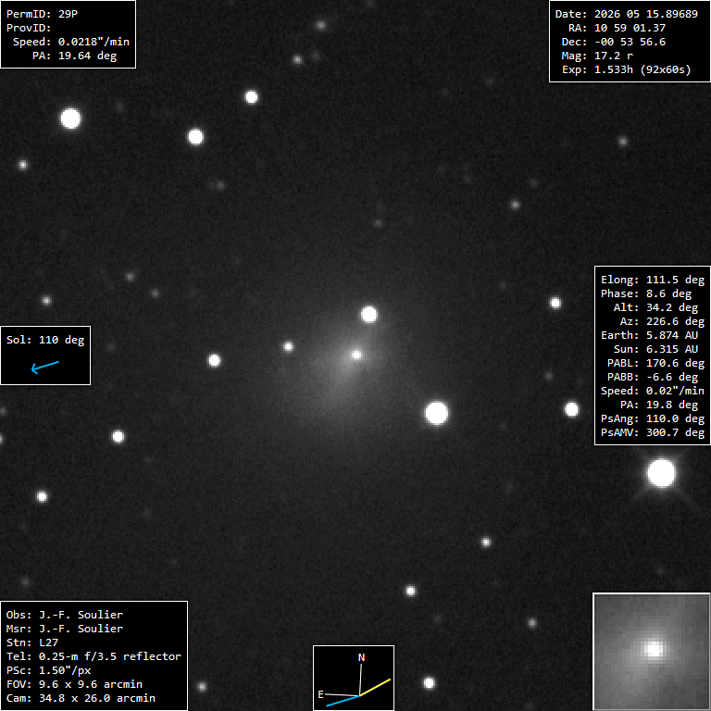Click the Date: 2026 05 15.89689 line
The height and width of the screenshot is (711, 711).
(626, 14)
